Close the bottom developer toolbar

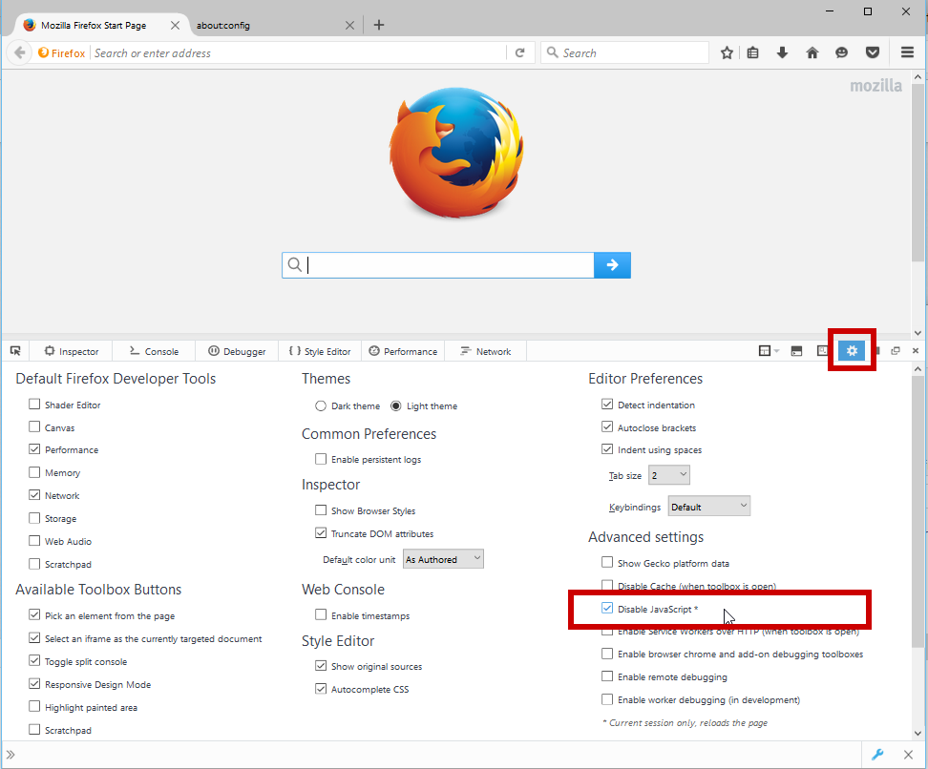point(909,754)
